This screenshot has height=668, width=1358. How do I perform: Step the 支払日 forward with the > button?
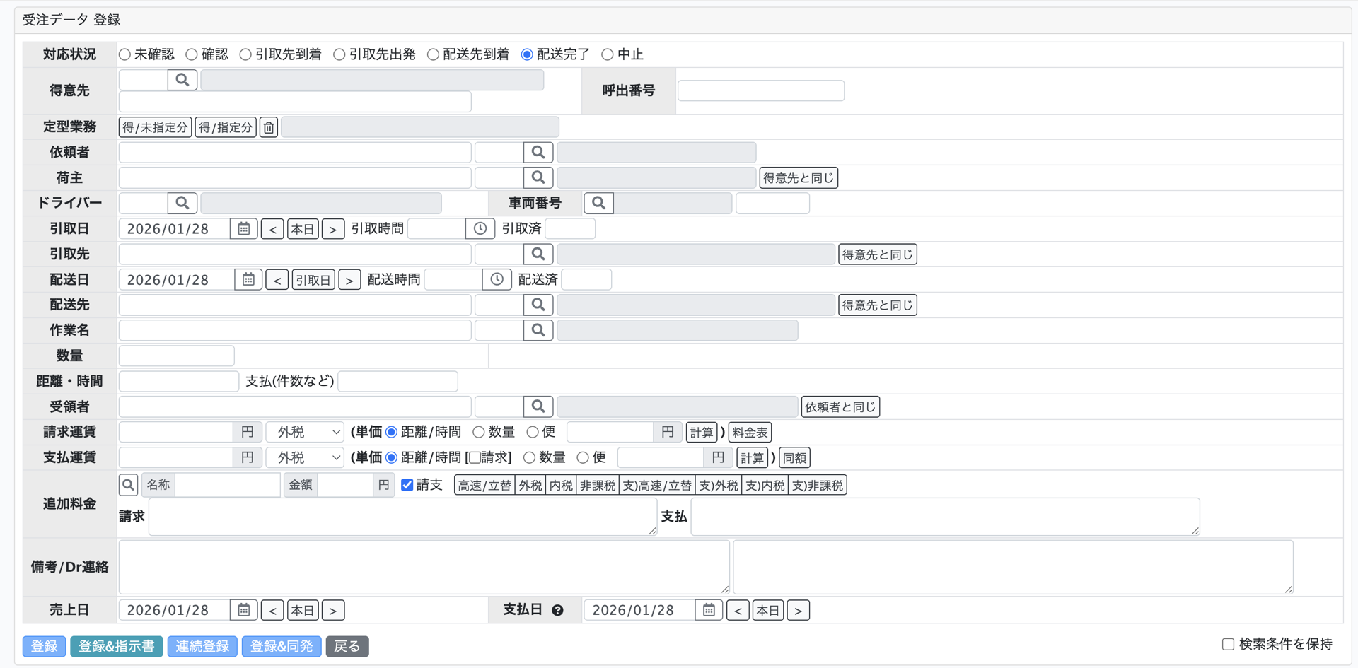[x=798, y=609]
